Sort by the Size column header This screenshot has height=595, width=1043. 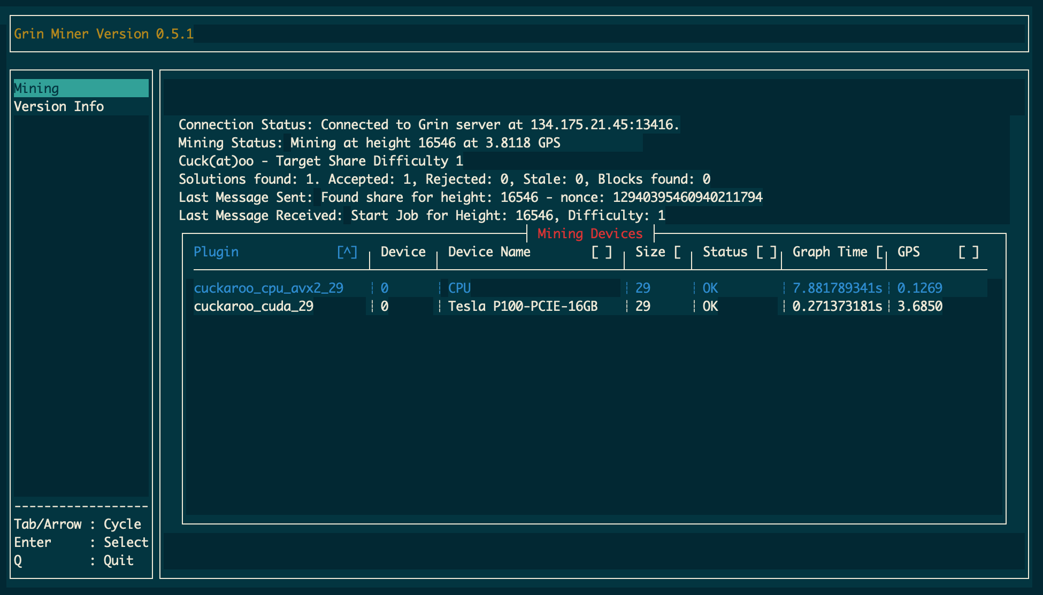[650, 252]
